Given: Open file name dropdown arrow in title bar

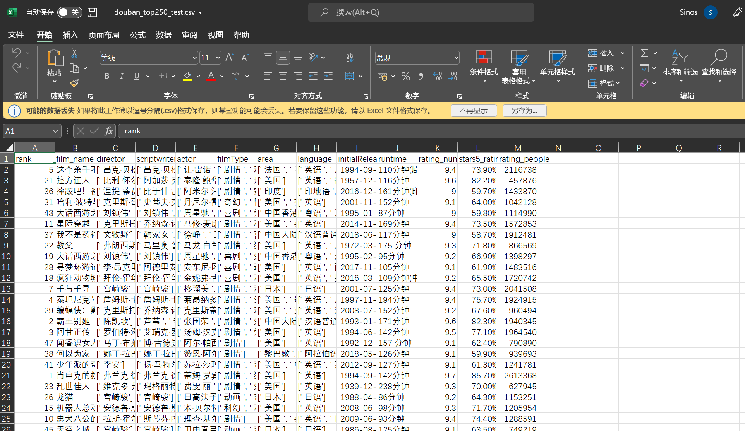Looking at the screenshot, I should pyautogui.click(x=201, y=12).
